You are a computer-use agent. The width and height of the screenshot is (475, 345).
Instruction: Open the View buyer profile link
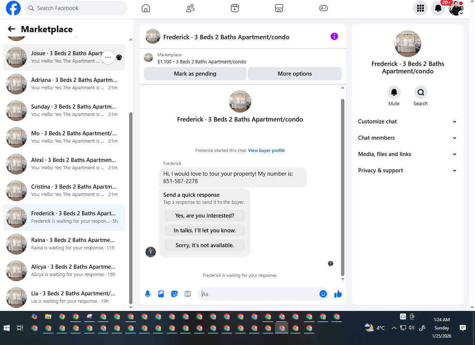pyautogui.click(x=266, y=150)
